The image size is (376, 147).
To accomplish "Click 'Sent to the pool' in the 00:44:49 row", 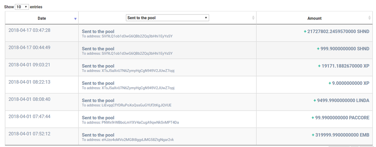I will coord(98,48).
